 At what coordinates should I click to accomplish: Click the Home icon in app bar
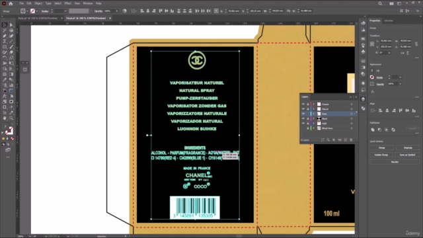(11, 3)
